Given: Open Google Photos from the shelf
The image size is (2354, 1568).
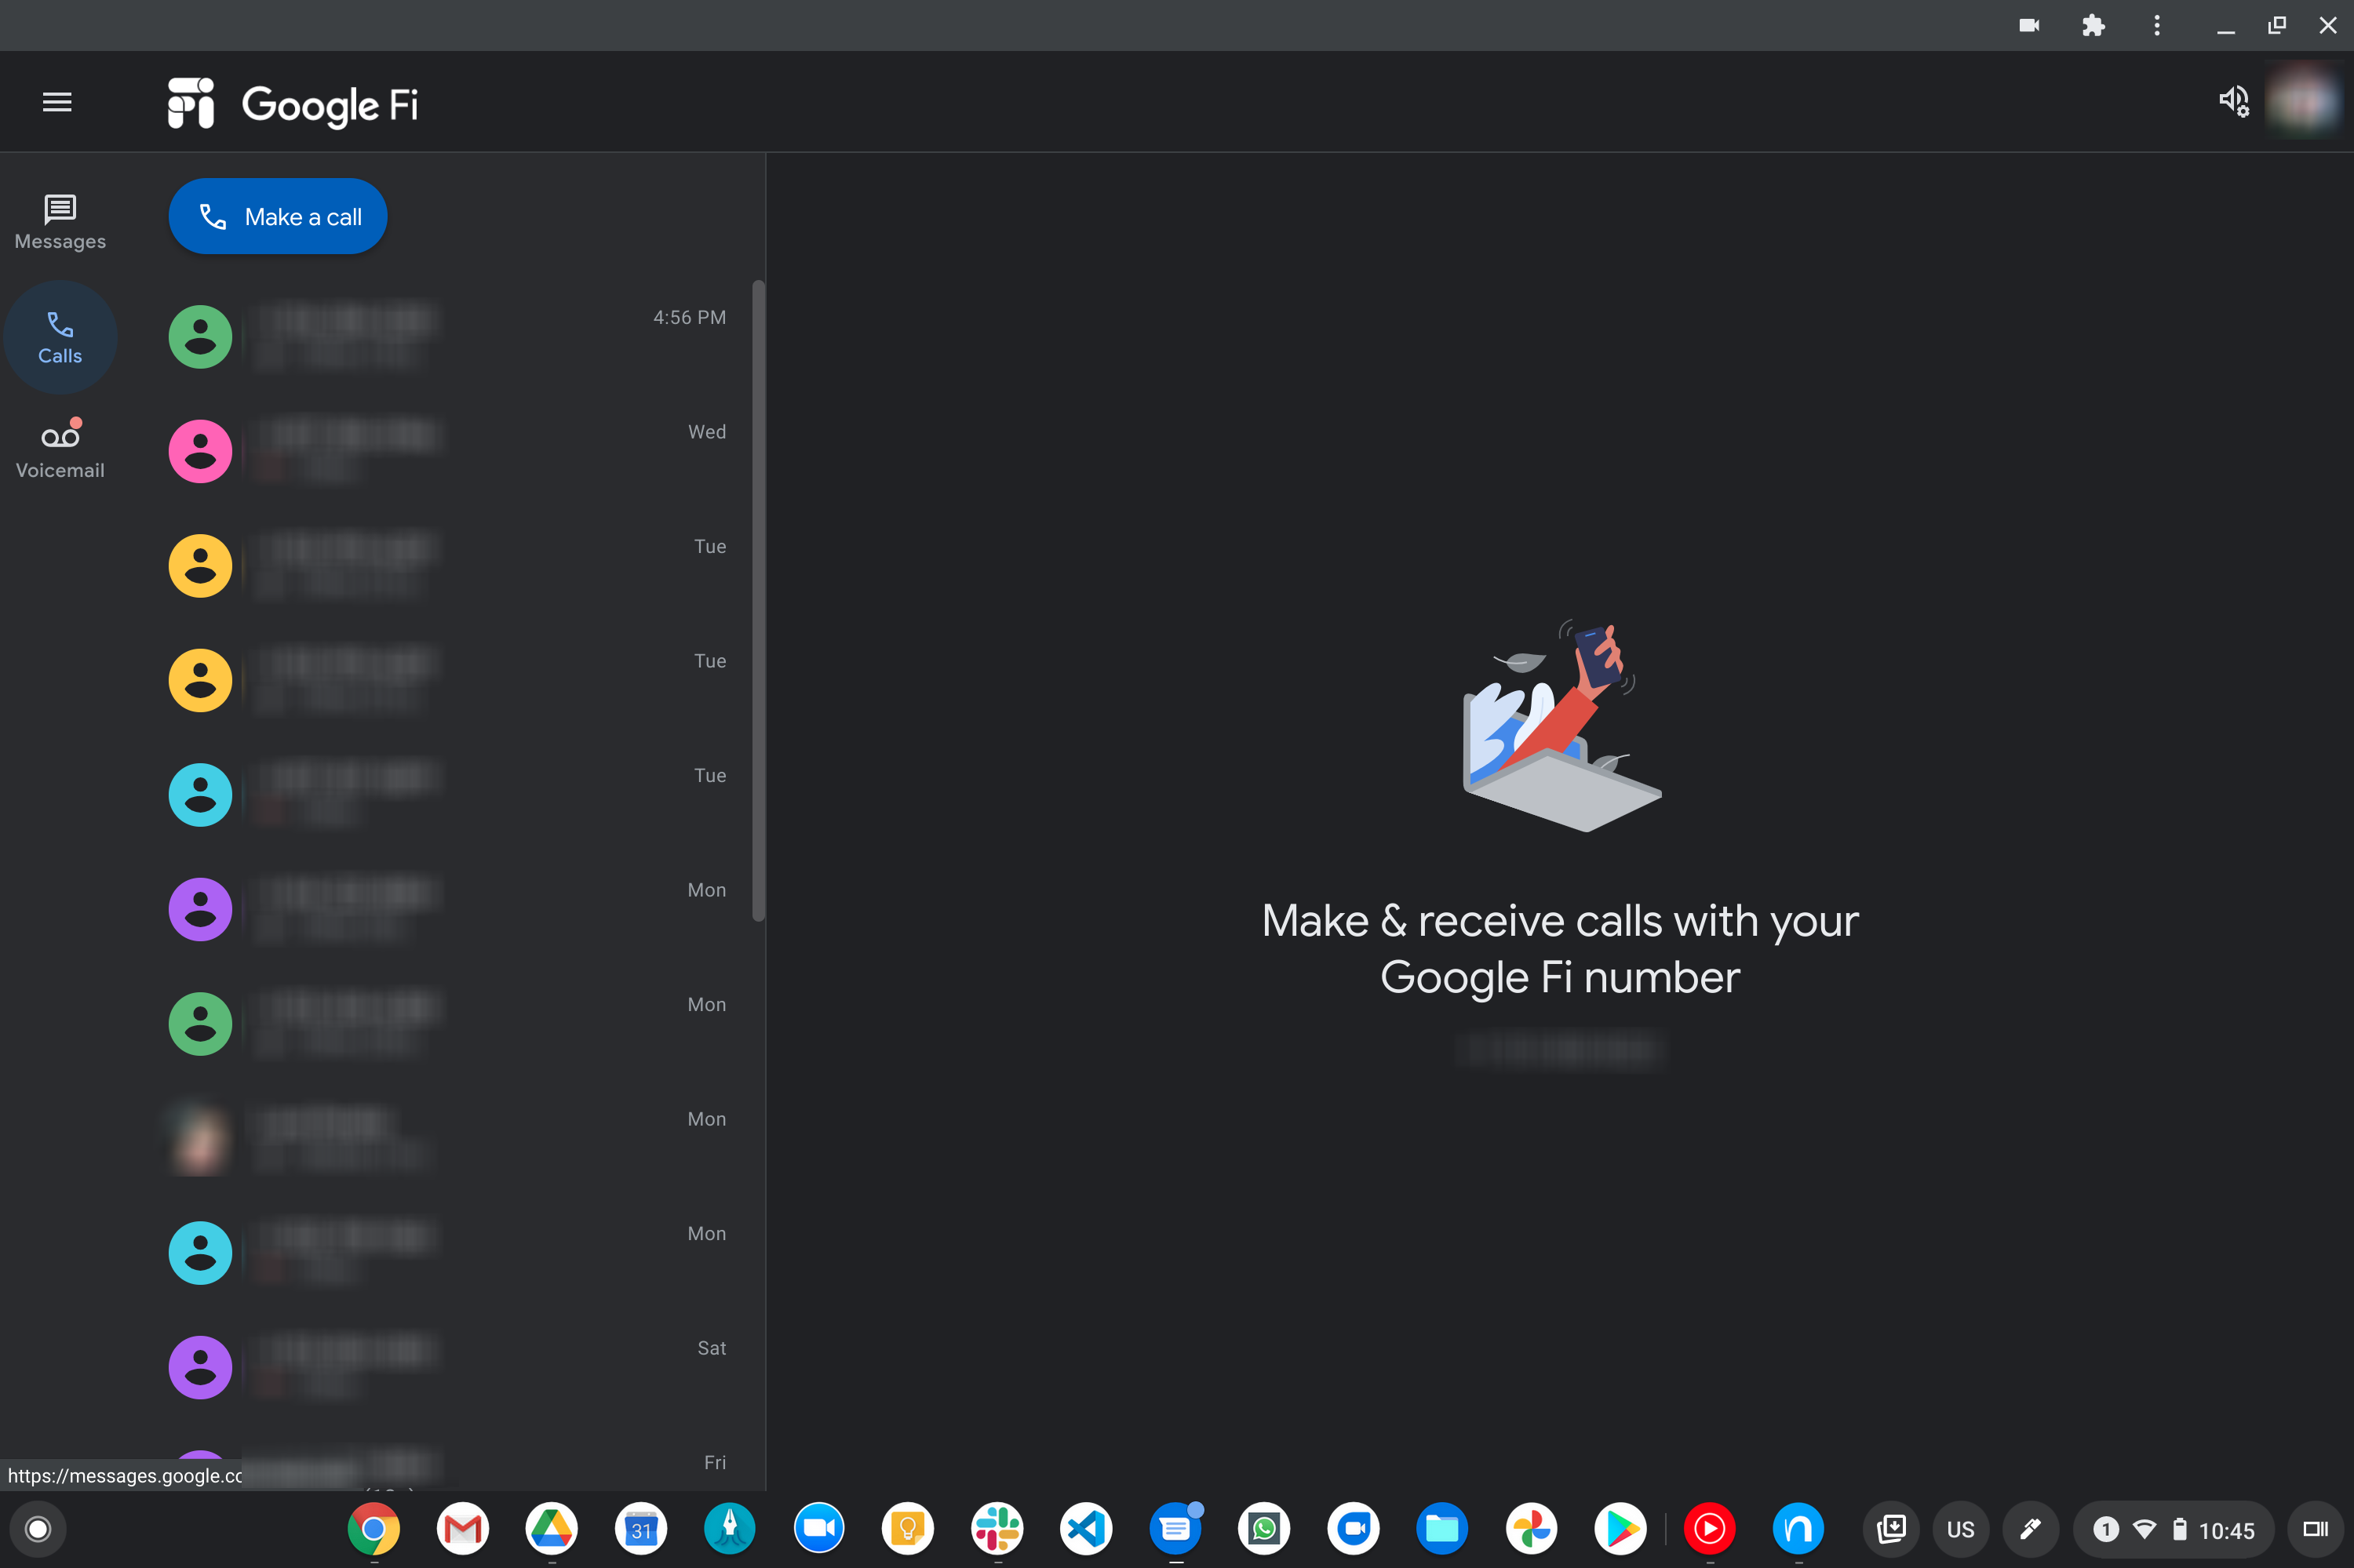Looking at the screenshot, I should pos(1531,1528).
